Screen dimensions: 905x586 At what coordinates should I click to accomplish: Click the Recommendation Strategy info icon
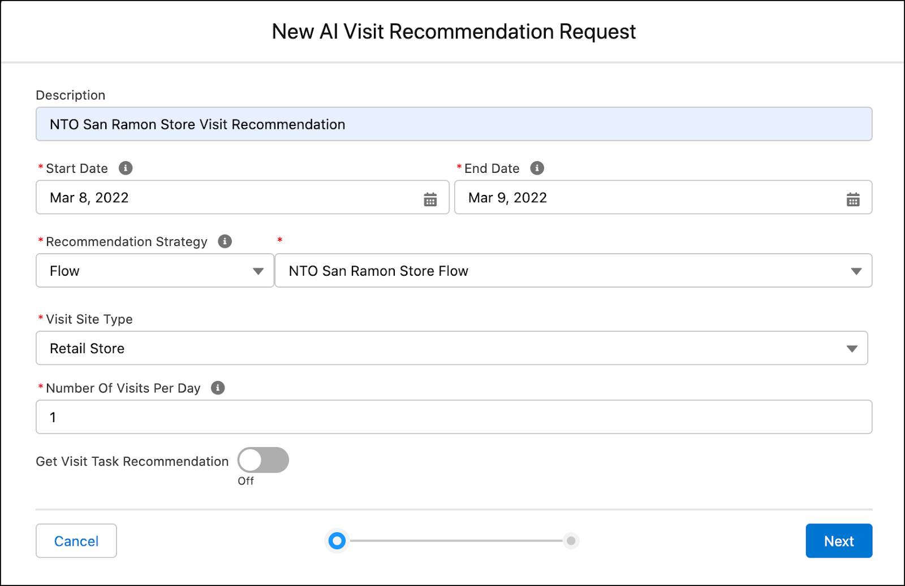pos(225,241)
